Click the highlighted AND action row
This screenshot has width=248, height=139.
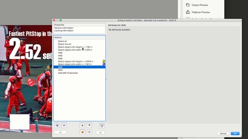tap(79, 67)
